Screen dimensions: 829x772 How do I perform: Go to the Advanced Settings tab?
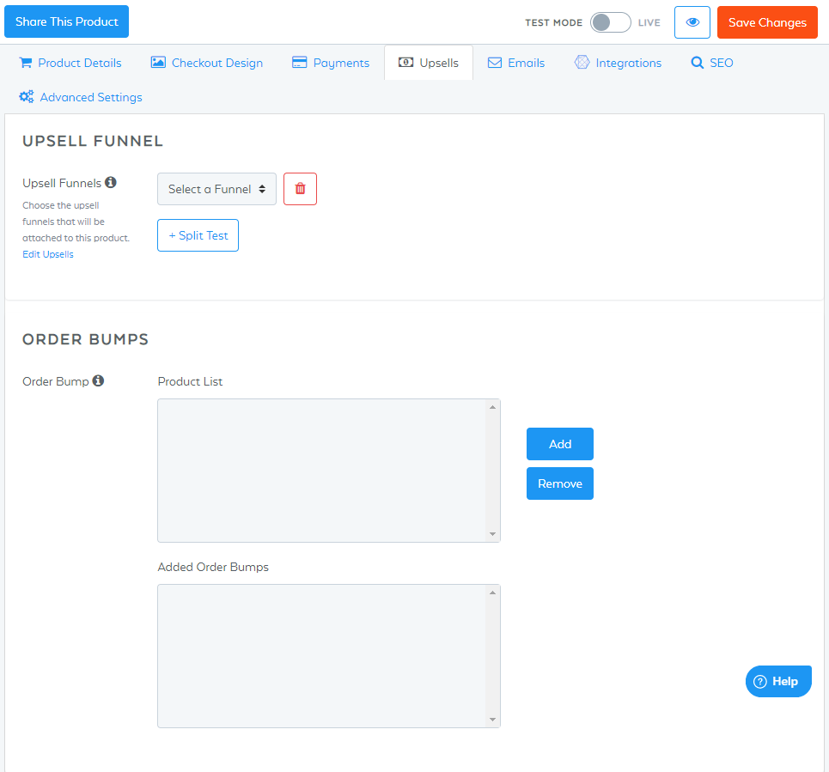coord(81,97)
